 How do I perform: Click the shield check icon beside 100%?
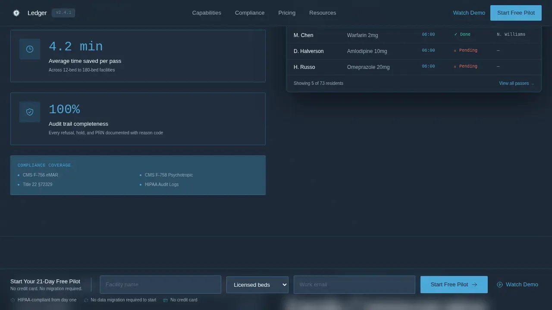(30, 112)
